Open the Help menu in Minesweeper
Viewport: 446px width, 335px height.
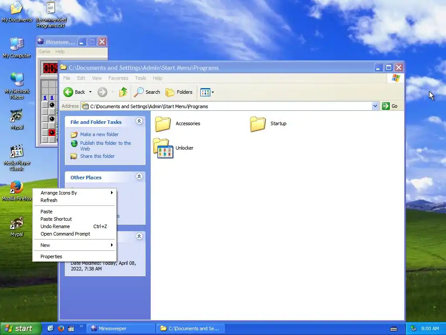[60, 51]
